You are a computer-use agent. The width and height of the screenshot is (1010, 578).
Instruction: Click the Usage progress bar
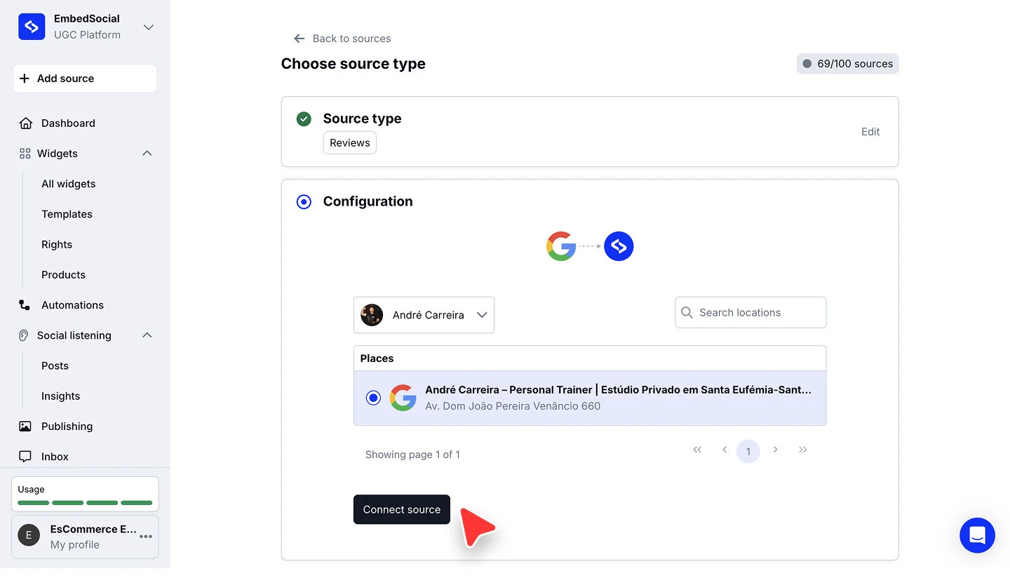coord(85,502)
